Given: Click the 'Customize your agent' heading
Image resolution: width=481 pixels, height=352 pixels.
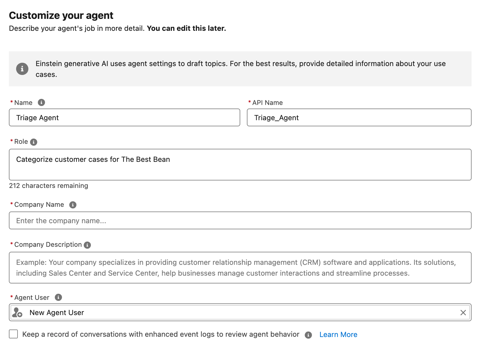Looking at the screenshot, I should pos(61,16).
